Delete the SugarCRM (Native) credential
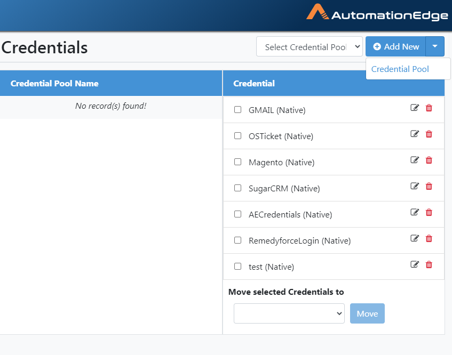452x355 pixels. [429, 186]
